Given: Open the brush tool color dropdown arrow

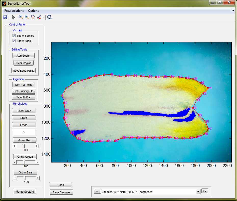Looking at the screenshot, I should pos(43,17).
